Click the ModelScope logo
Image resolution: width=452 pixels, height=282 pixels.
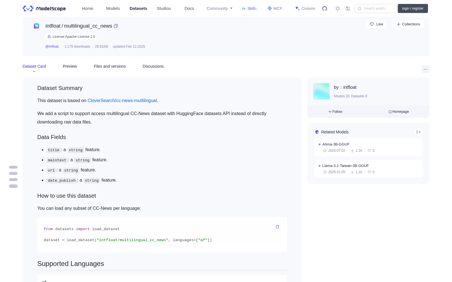[x=44, y=8]
